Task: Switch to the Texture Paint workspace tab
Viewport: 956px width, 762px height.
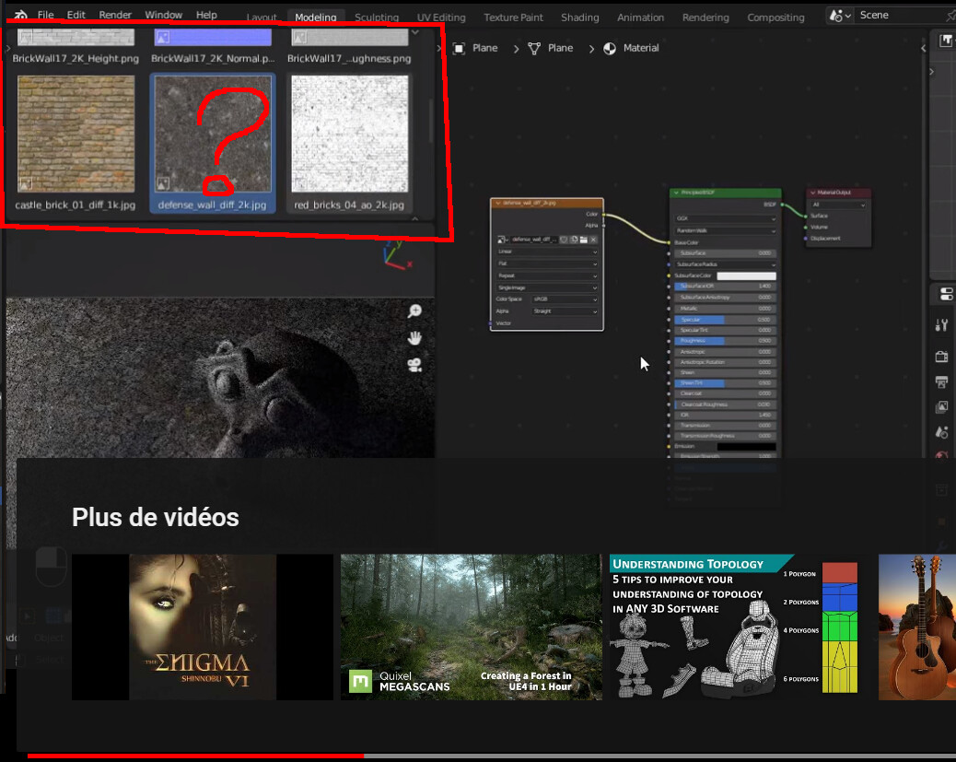Action: point(513,18)
